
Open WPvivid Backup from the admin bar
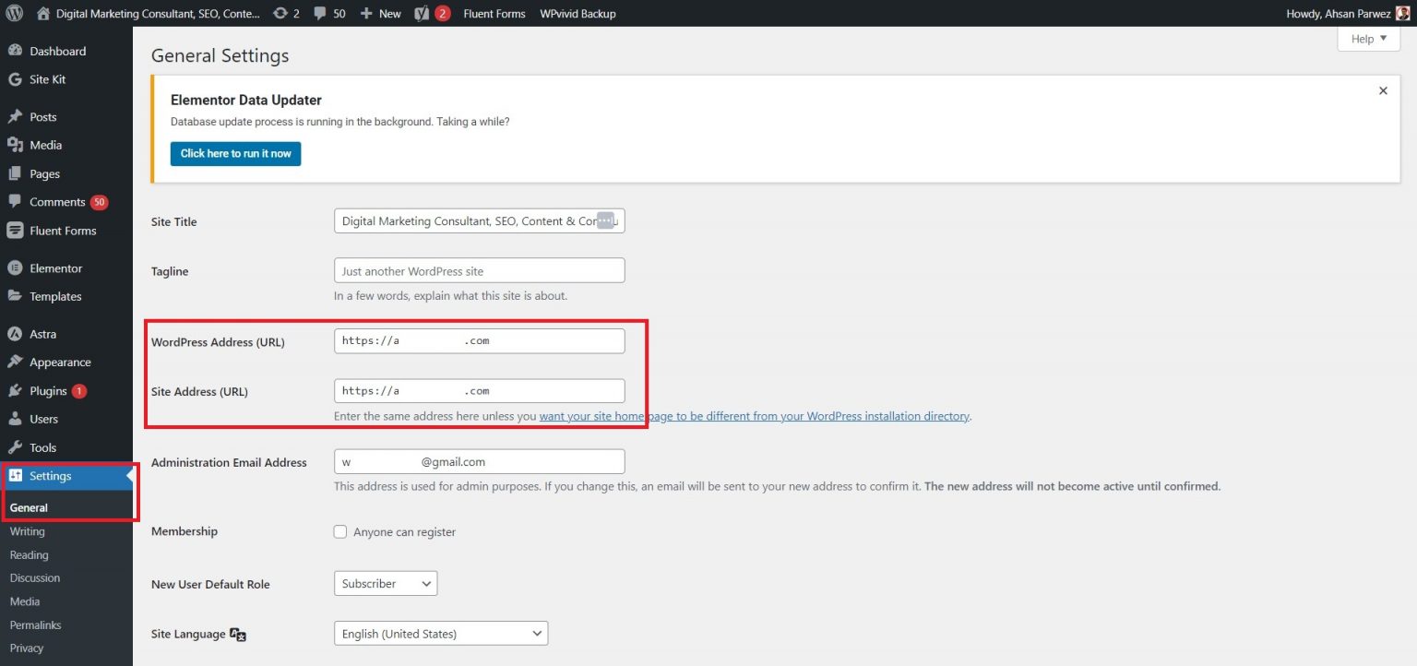[578, 13]
